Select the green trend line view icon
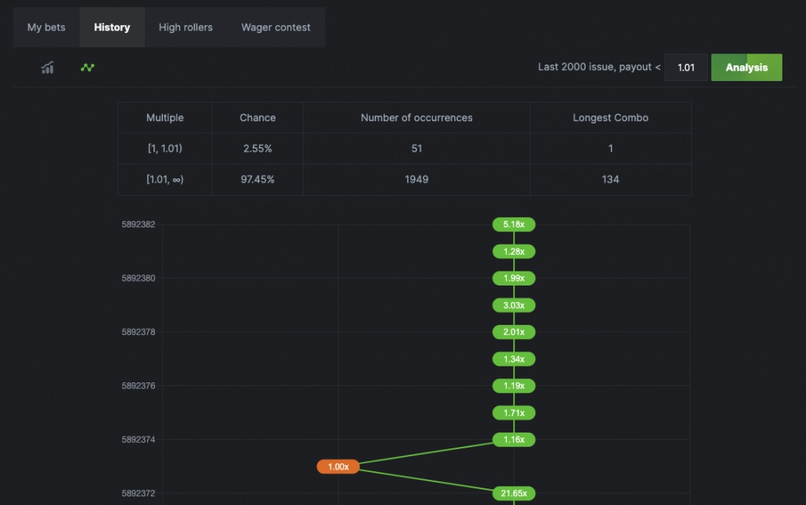Image resolution: width=806 pixels, height=505 pixels. [x=87, y=68]
